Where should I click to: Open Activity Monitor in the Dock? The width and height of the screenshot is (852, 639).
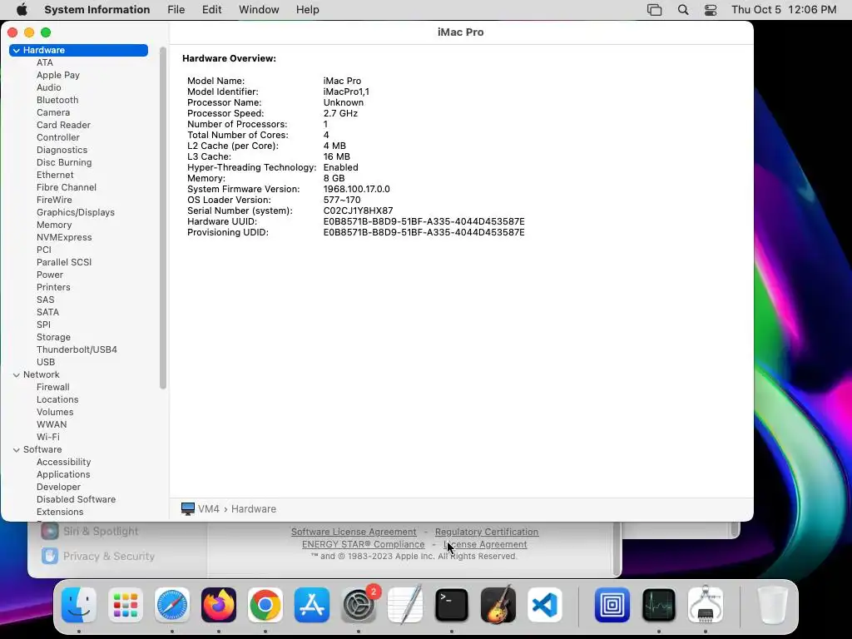[659, 605]
